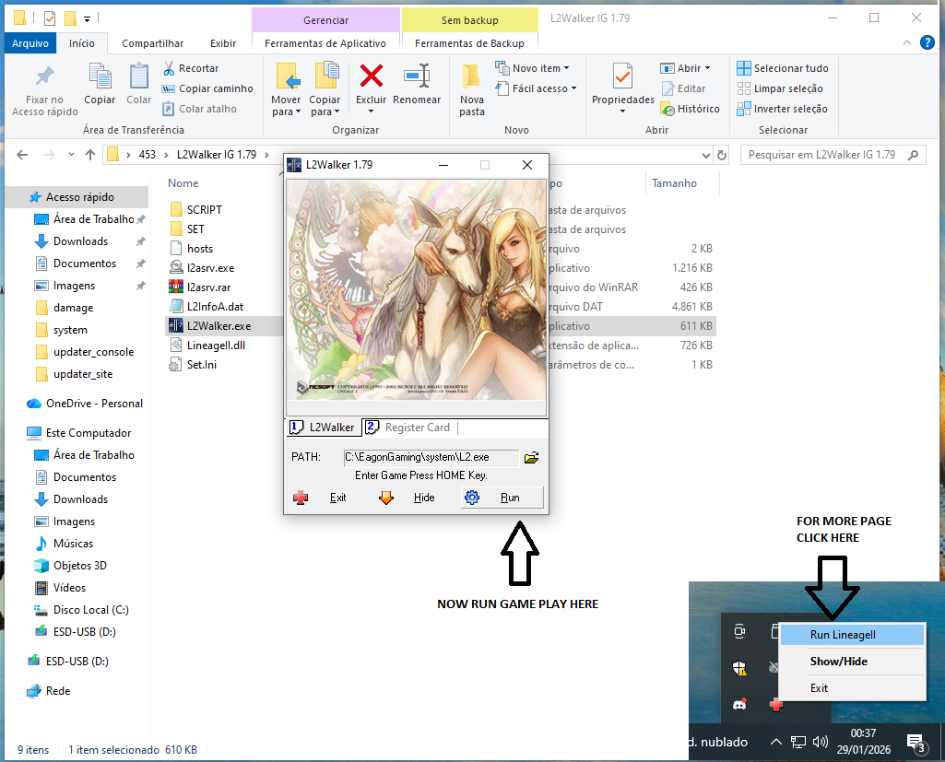Viewport: 945px width, 762px height.
Task: Click the Renomear icon in the ribbon
Action: (417, 76)
